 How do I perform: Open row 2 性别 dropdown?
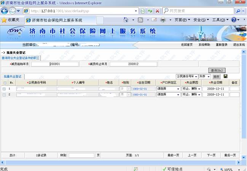125,95
